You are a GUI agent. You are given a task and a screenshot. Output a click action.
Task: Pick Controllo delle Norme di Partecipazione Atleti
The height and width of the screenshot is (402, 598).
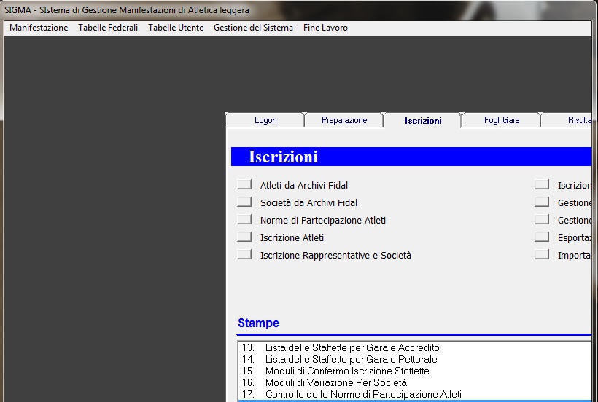[363, 394]
